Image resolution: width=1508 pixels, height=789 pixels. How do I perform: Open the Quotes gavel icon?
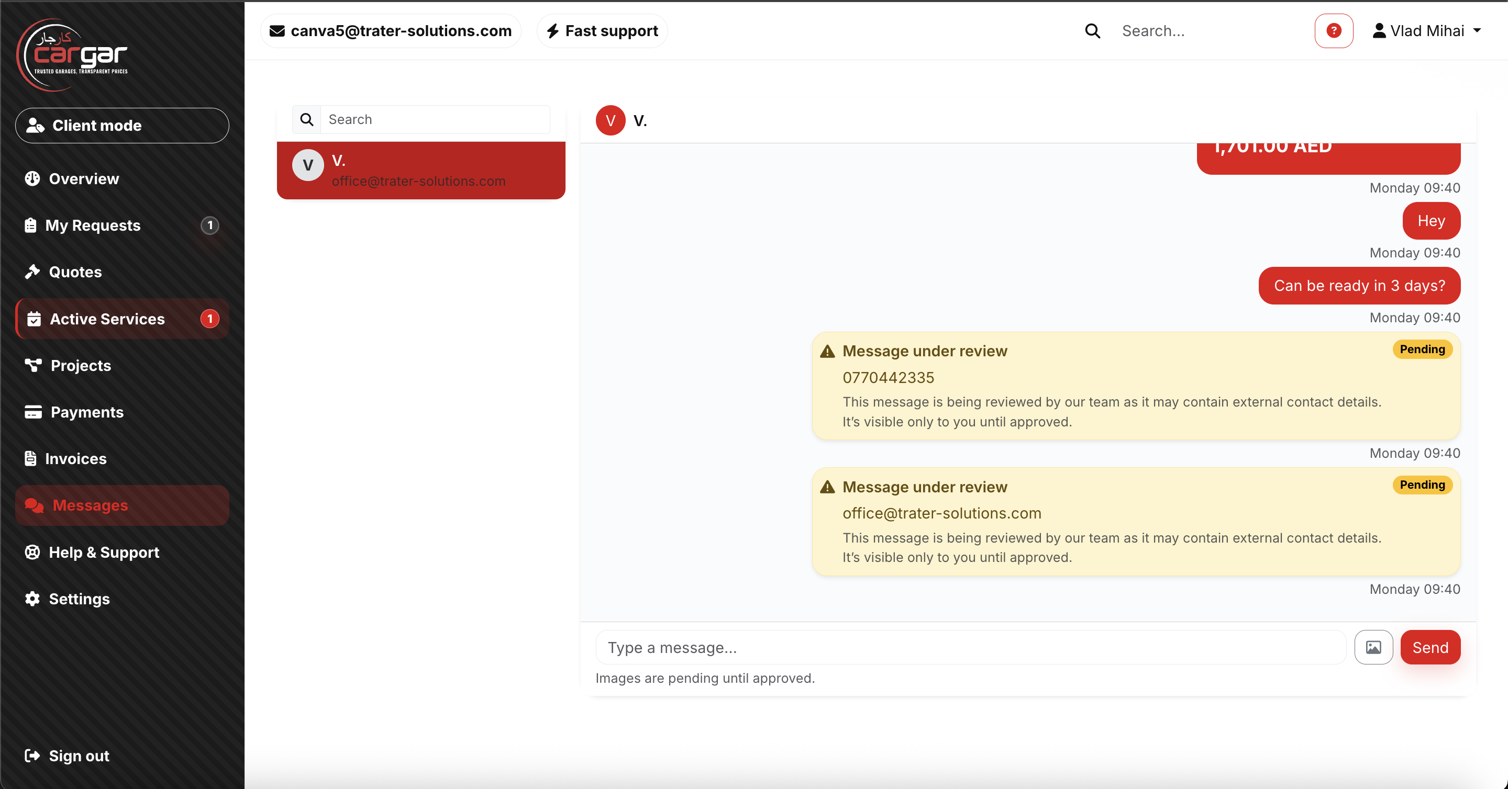(34, 272)
